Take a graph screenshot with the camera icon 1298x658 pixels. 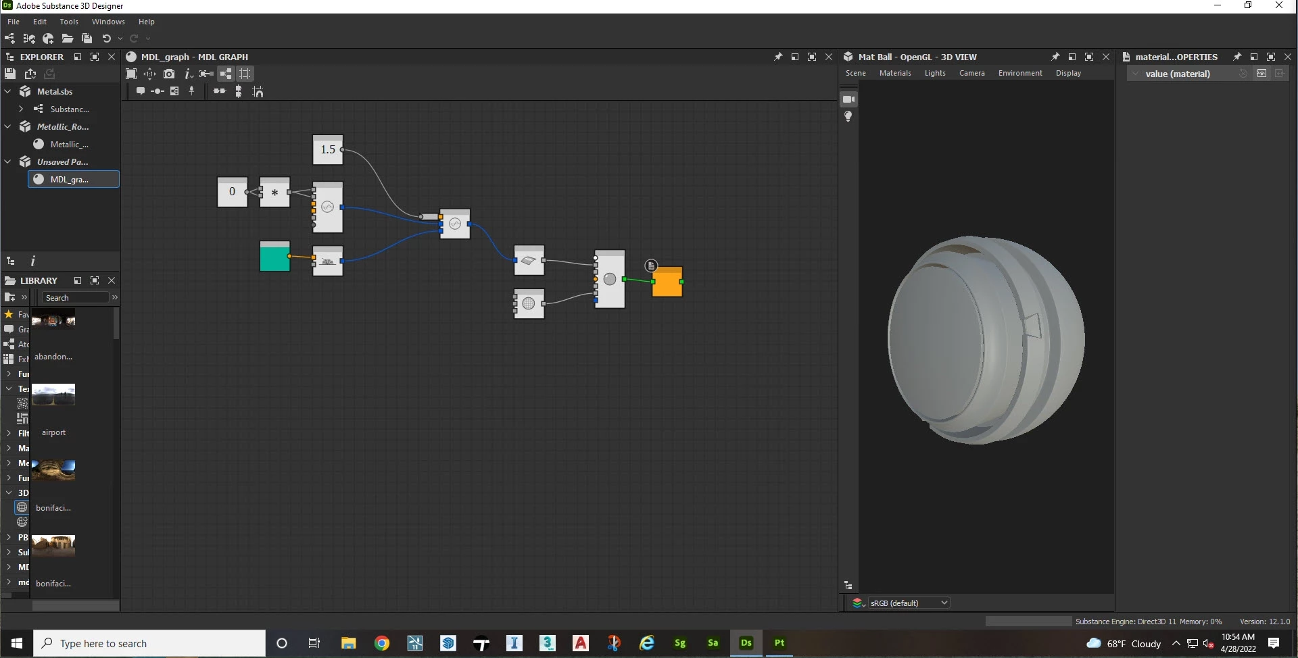click(169, 74)
